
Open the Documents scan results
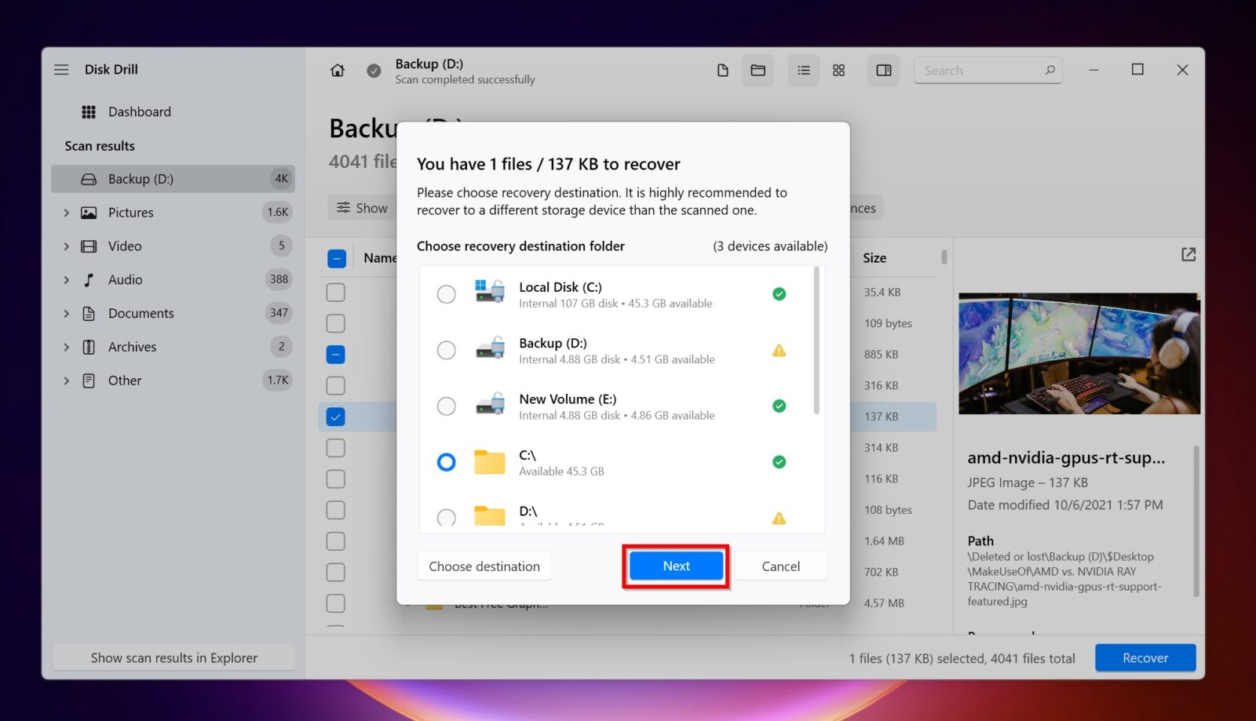tap(173, 313)
